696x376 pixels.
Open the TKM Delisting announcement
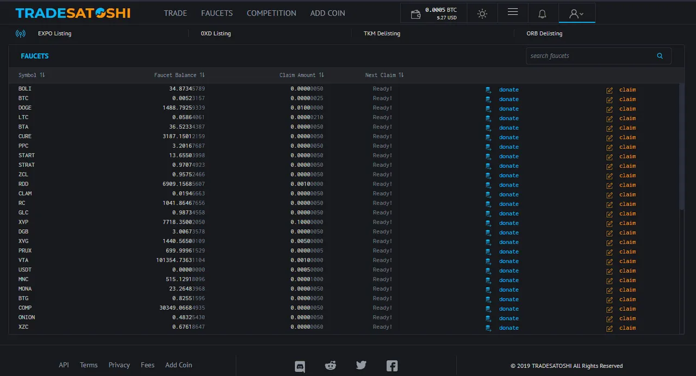click(x=382, y=34)
